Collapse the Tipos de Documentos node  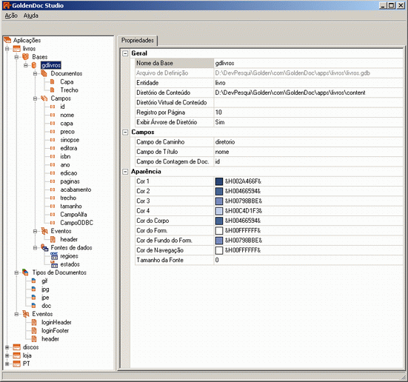point(16,272)
